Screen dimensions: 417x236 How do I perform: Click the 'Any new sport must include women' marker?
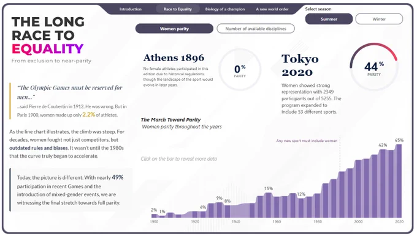(307, 141)
